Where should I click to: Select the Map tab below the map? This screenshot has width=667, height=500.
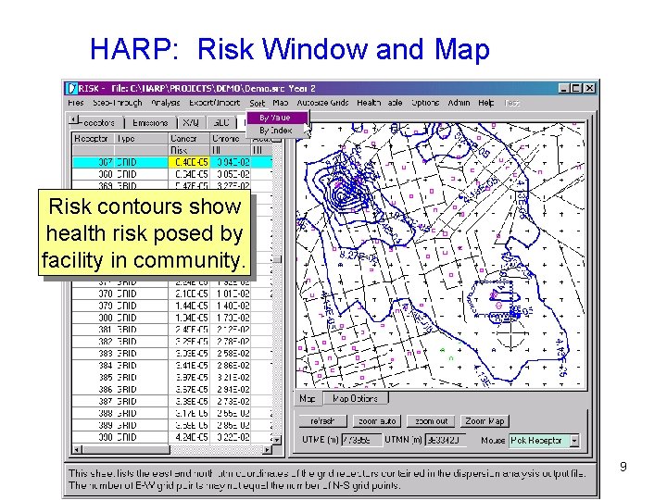coord(308,398)
